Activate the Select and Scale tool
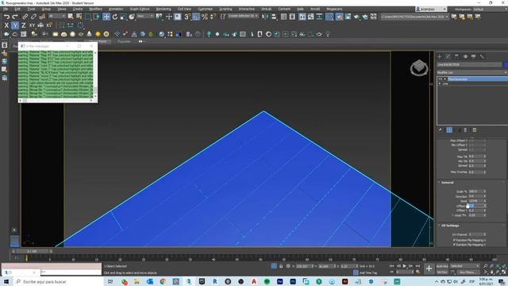 124,17
